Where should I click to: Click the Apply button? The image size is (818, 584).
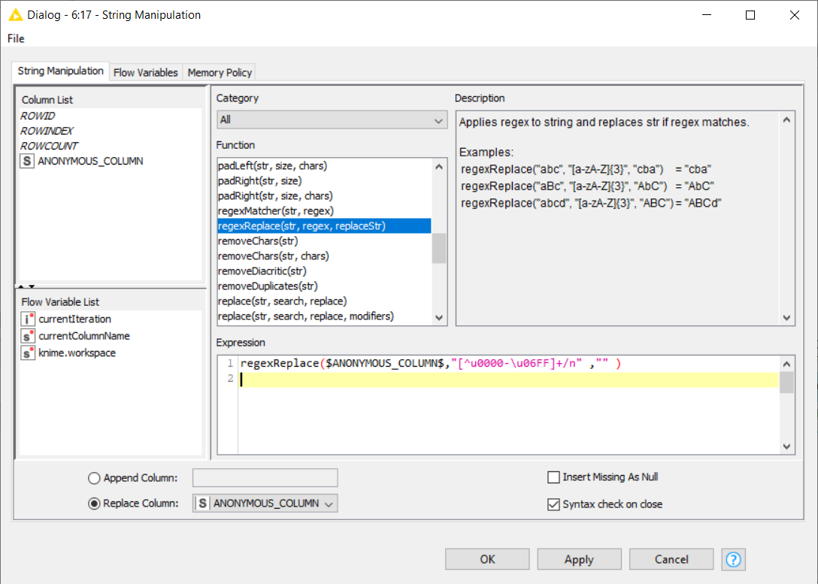click(x=579, y=558)
